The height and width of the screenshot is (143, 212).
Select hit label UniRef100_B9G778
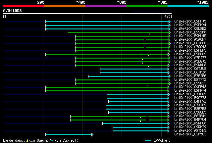coord(190,98)
